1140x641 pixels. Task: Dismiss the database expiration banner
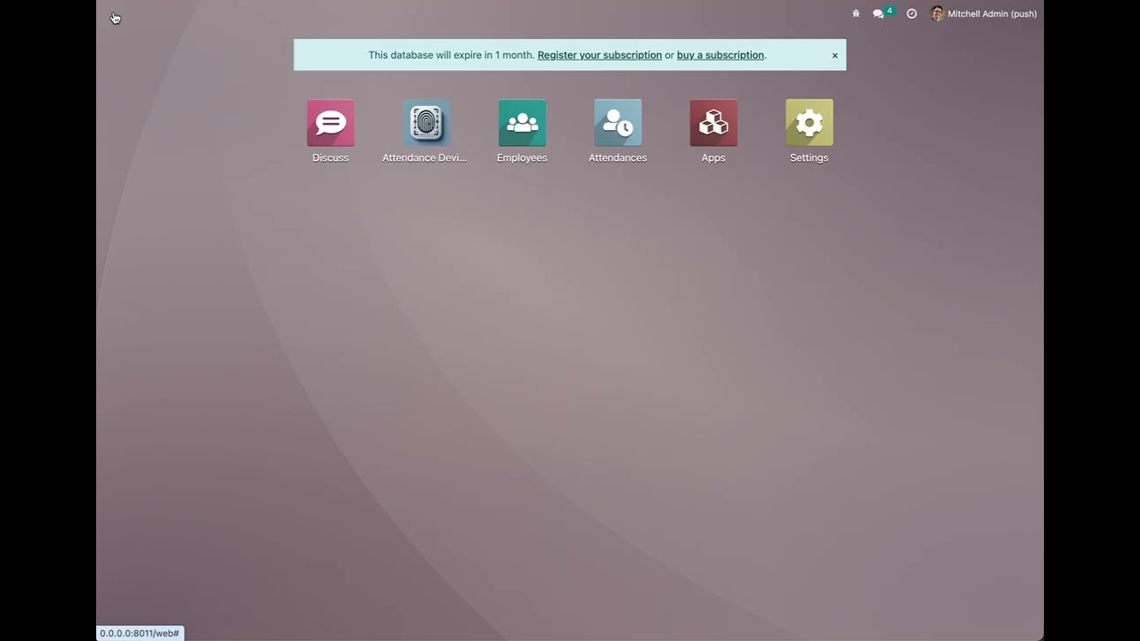[x=835, y=55]
